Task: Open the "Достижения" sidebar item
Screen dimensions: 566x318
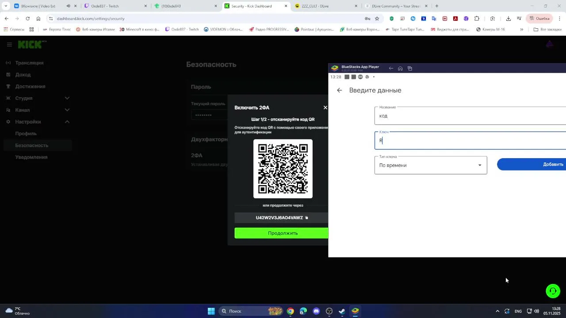Action: [30, 87]
